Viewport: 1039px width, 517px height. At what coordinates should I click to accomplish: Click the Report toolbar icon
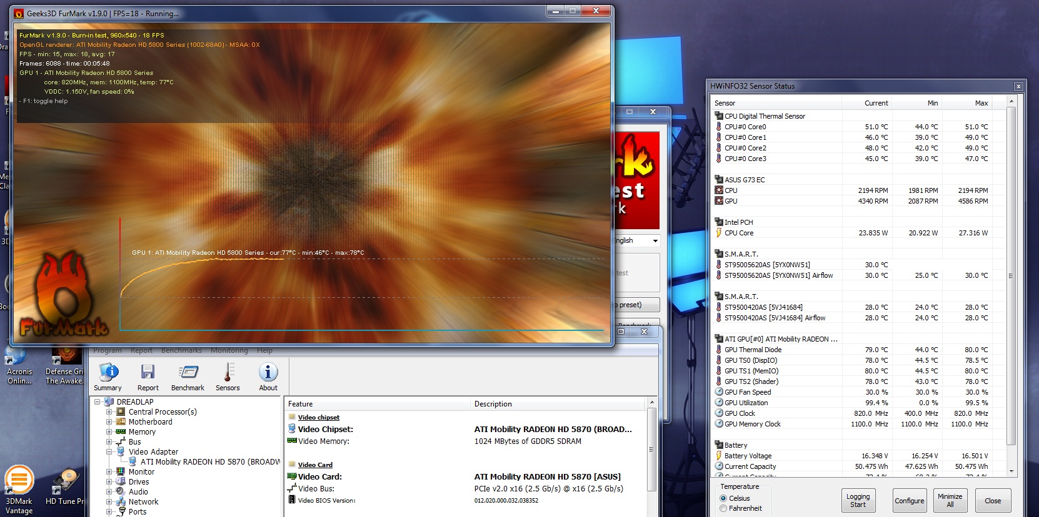tap(148, 377)
